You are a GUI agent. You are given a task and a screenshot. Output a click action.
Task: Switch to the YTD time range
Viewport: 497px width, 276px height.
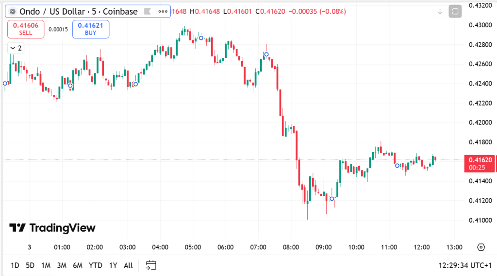95,265
